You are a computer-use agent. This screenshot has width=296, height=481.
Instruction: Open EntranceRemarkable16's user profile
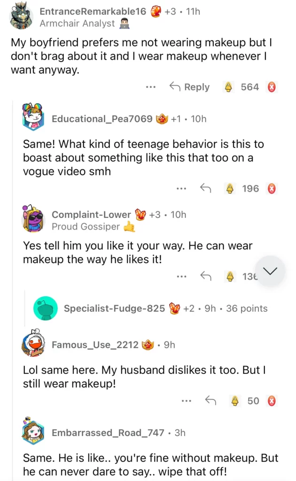tap(93, 11)
